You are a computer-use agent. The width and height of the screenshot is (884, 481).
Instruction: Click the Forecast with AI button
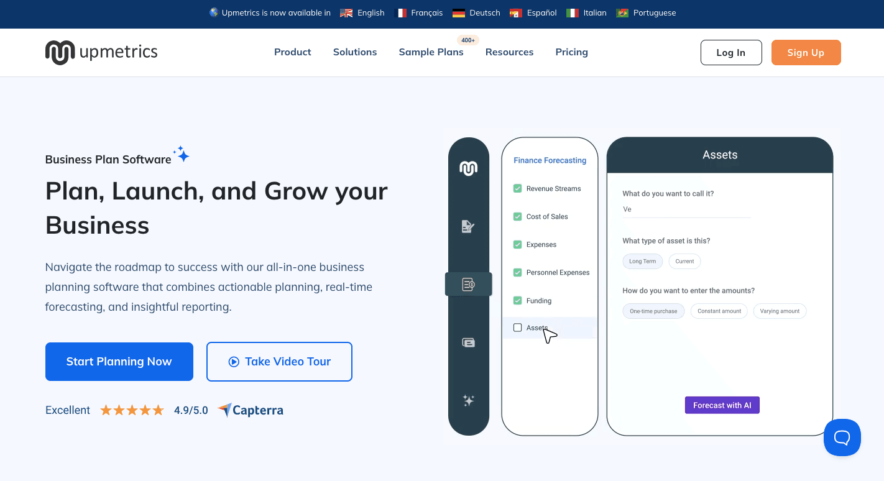point(722,405)
